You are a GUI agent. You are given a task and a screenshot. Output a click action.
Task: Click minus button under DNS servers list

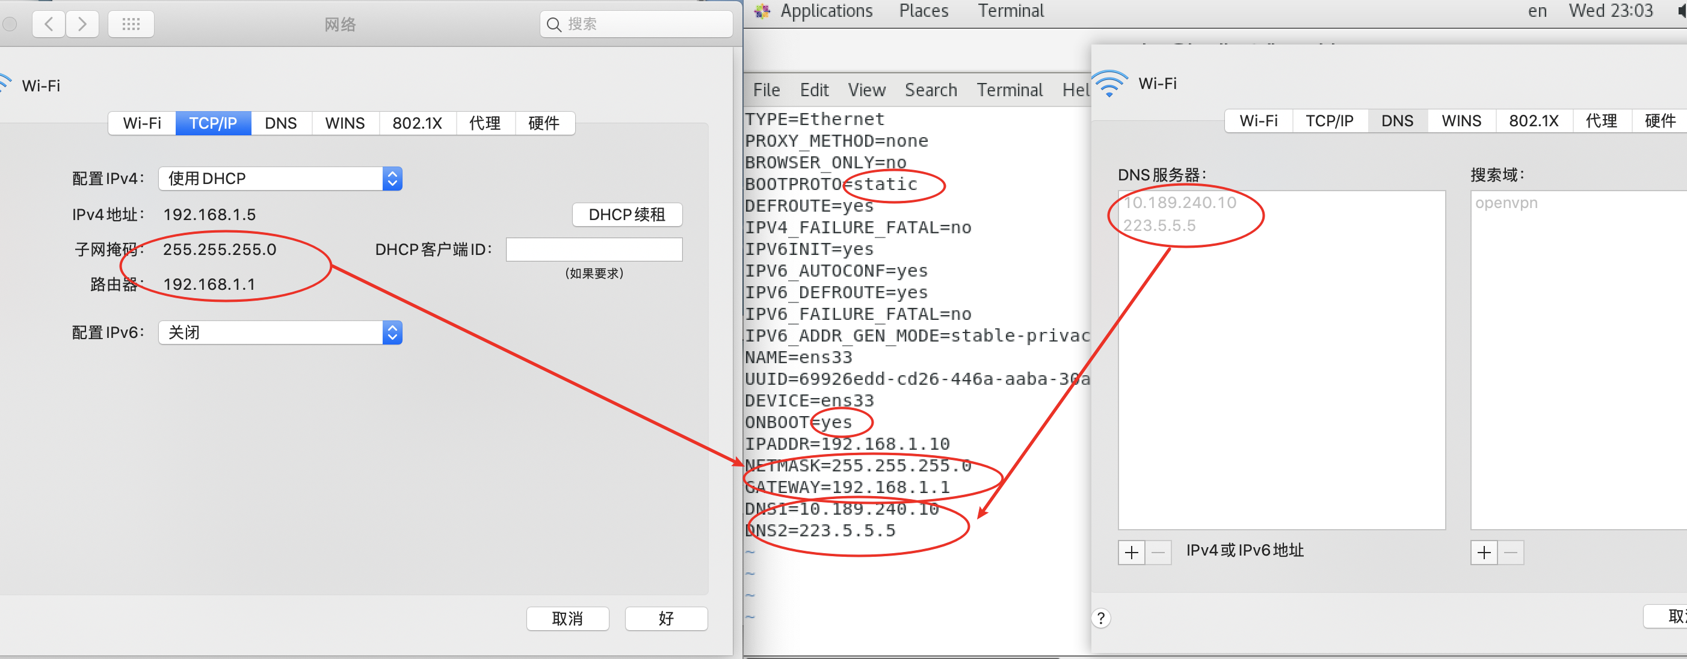1158,553
